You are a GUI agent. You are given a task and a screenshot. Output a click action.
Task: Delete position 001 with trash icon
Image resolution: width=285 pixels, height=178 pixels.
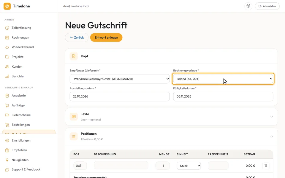pyautogui.click(x=266, y=166)
